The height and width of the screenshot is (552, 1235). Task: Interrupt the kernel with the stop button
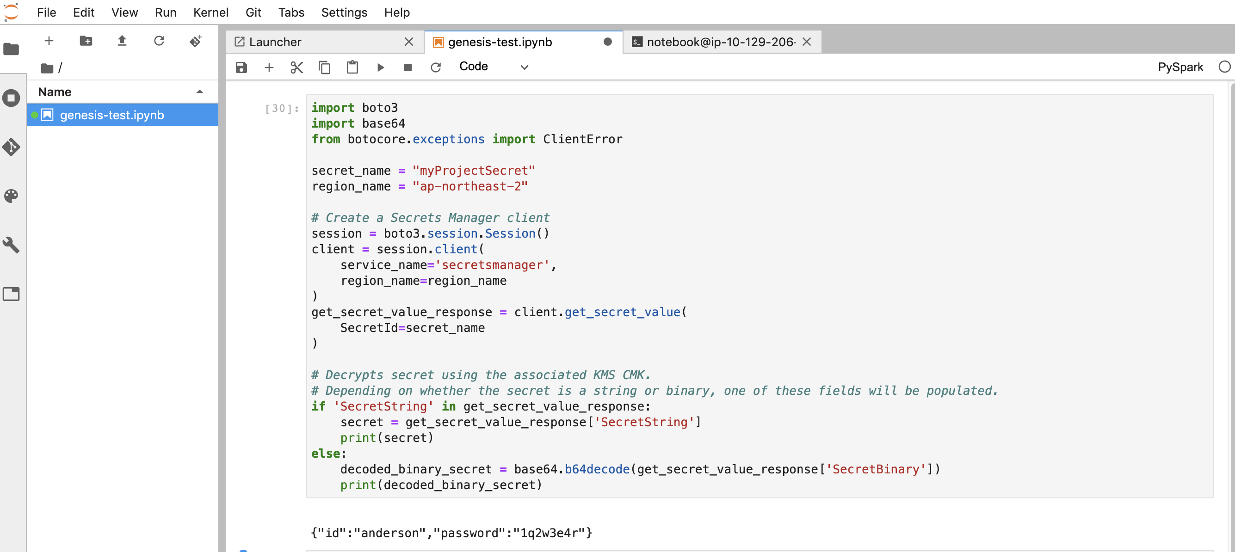408,67
